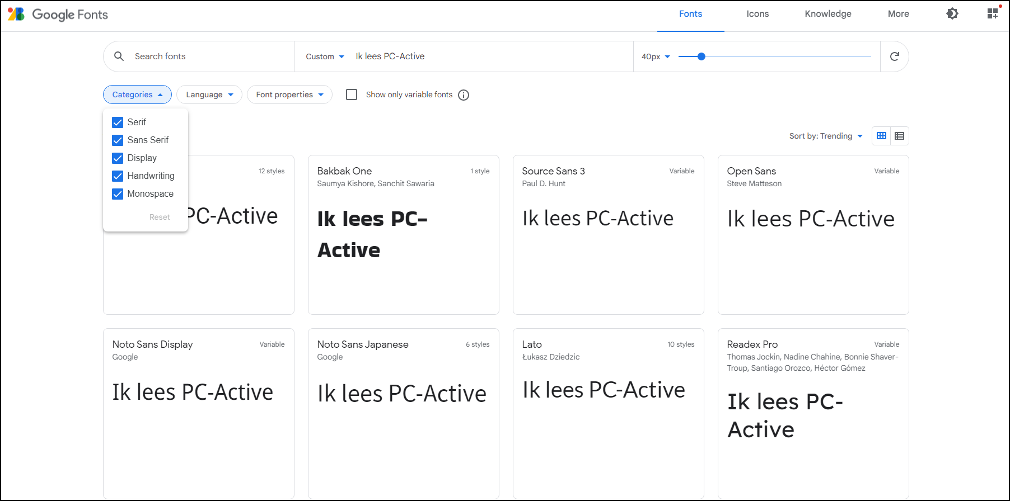1010x501 pixels.
Task: Click 'Łukasz Dziedzic' author text
Action: click(x=551, y=357)
